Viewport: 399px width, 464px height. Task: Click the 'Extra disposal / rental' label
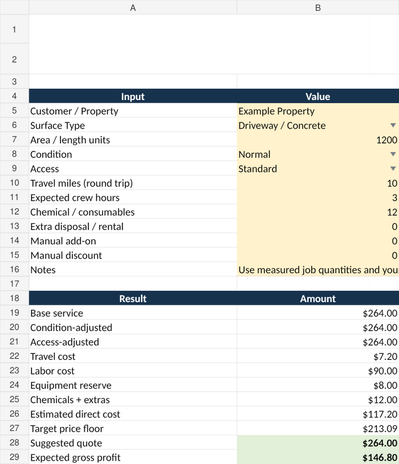point(77,227)
